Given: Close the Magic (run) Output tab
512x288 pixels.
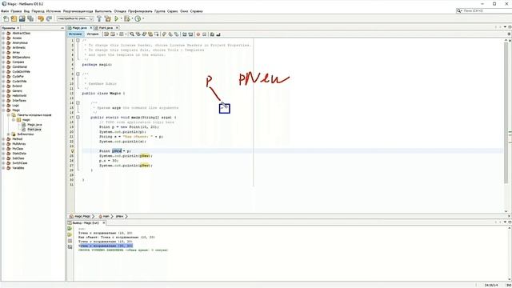Looking at the screenshot, I should pos(104,222).
